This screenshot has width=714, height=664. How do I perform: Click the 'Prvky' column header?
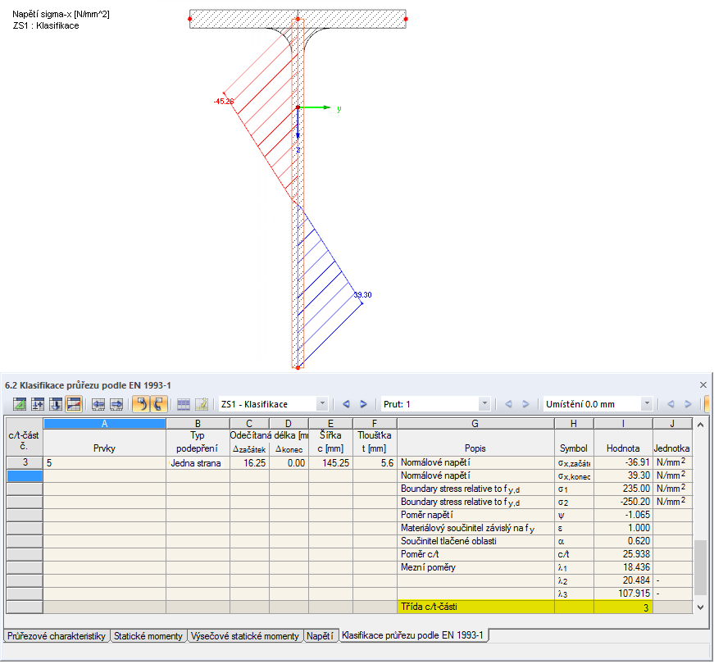pos(104,448)
